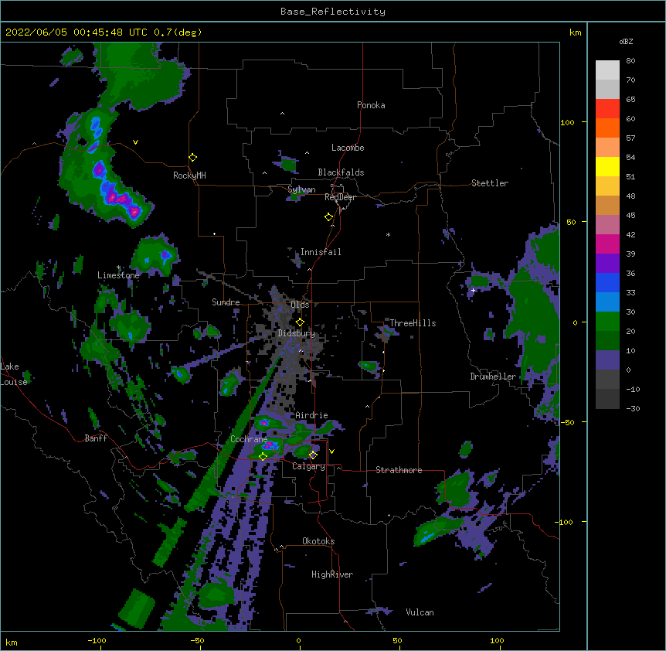The height and width of the screenshot is (651, 666).
Task: Click the Olds city label
Action: tap(300, 305)
